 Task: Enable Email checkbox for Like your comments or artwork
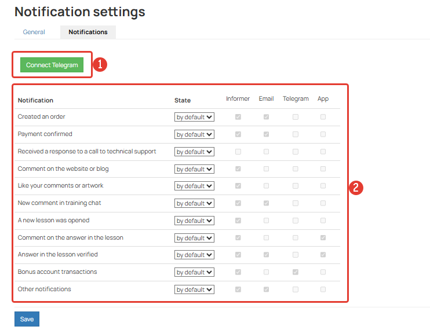[266, 186]
